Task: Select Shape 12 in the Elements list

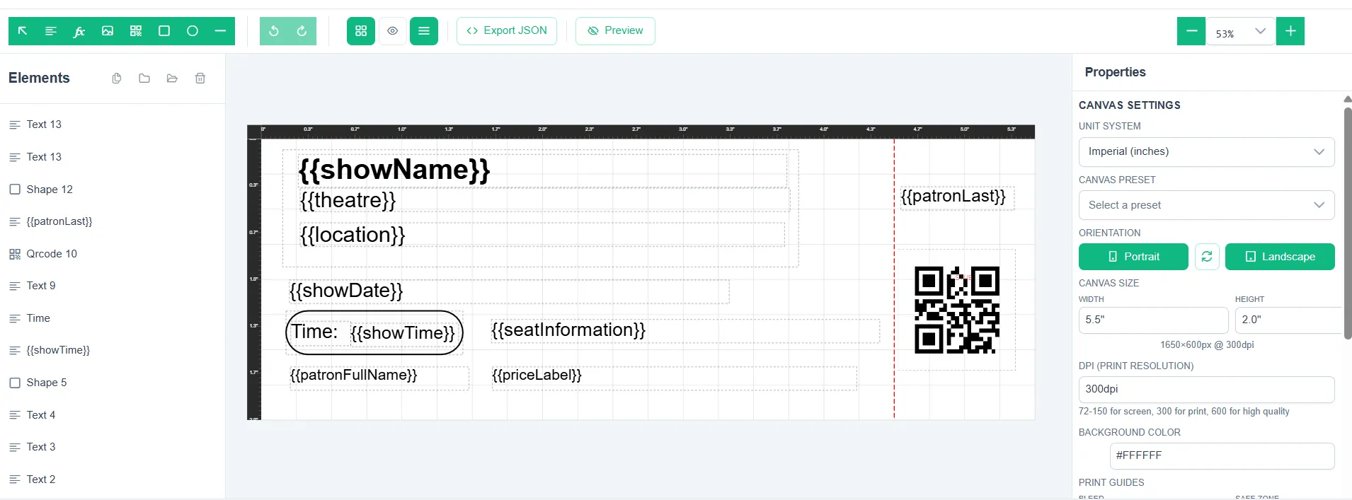Action: (x=113, y=190)
